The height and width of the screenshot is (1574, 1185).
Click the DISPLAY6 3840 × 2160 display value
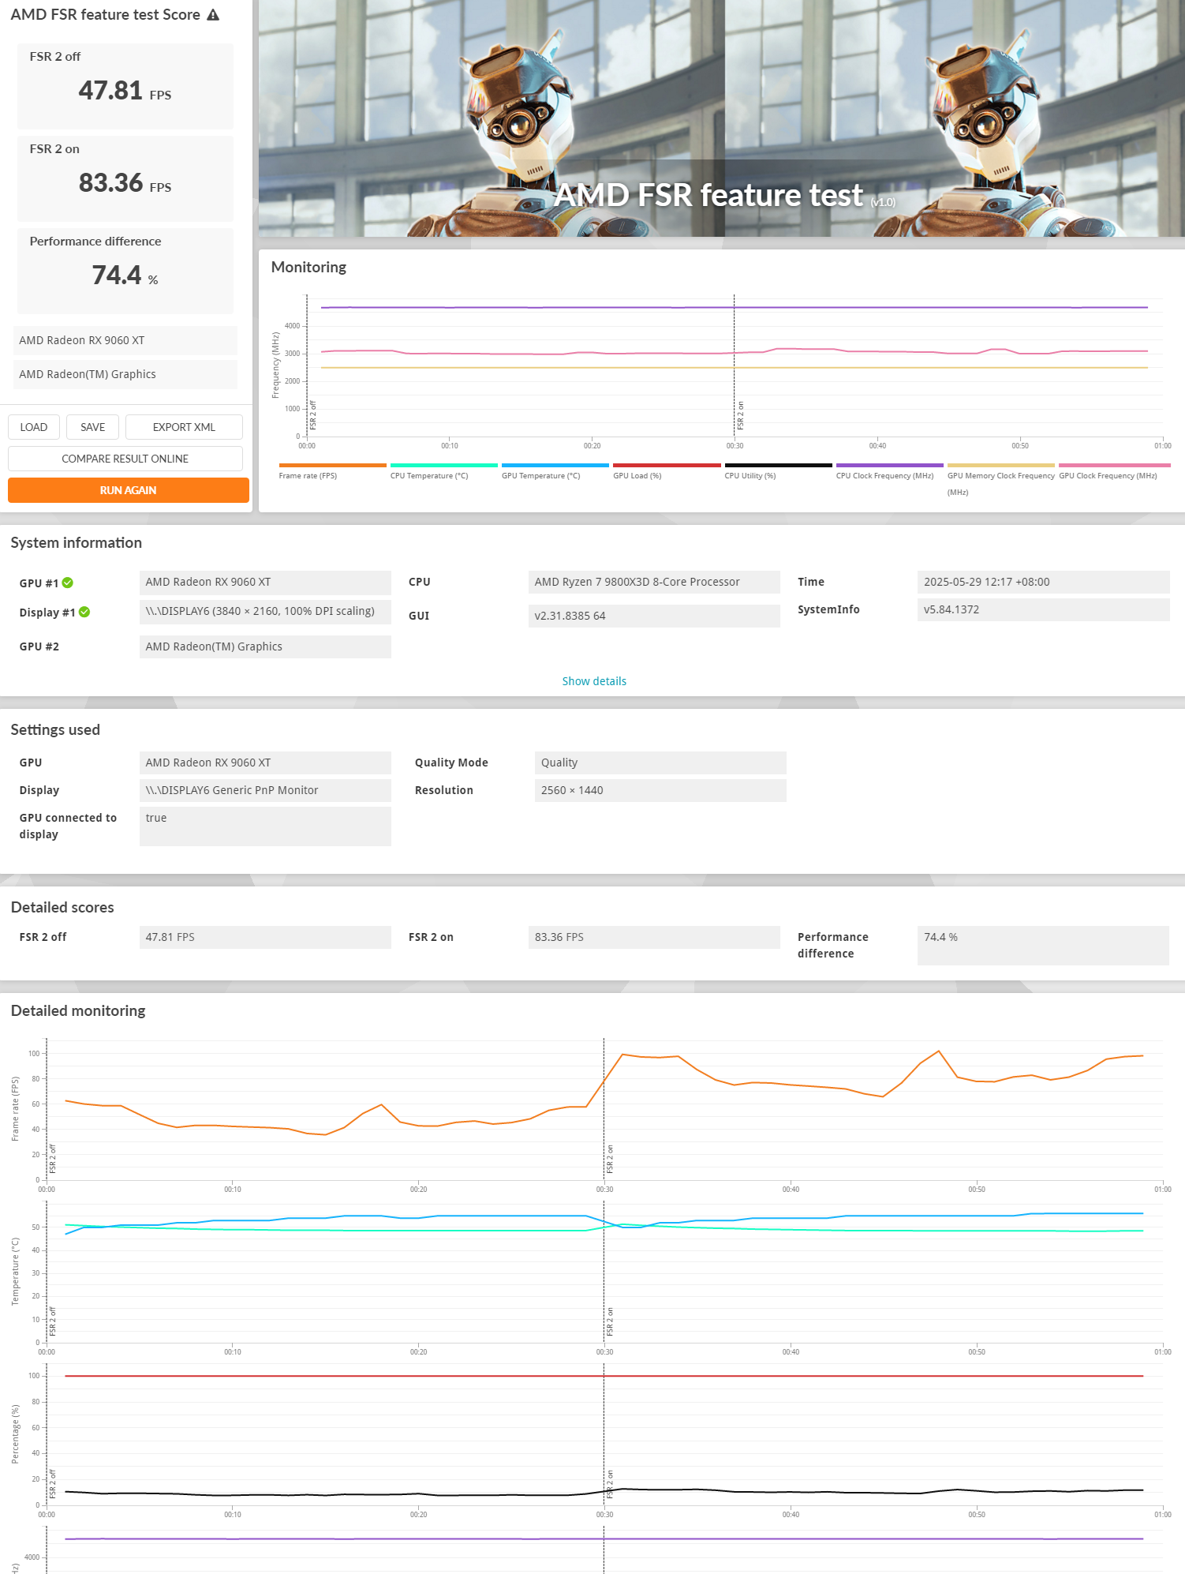point(265,612)
